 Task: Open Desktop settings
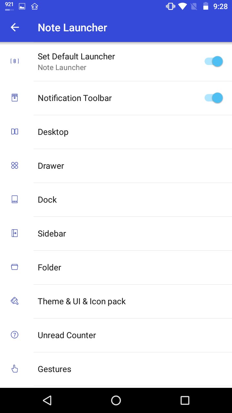pyautogui.click(x=53, y=132)
